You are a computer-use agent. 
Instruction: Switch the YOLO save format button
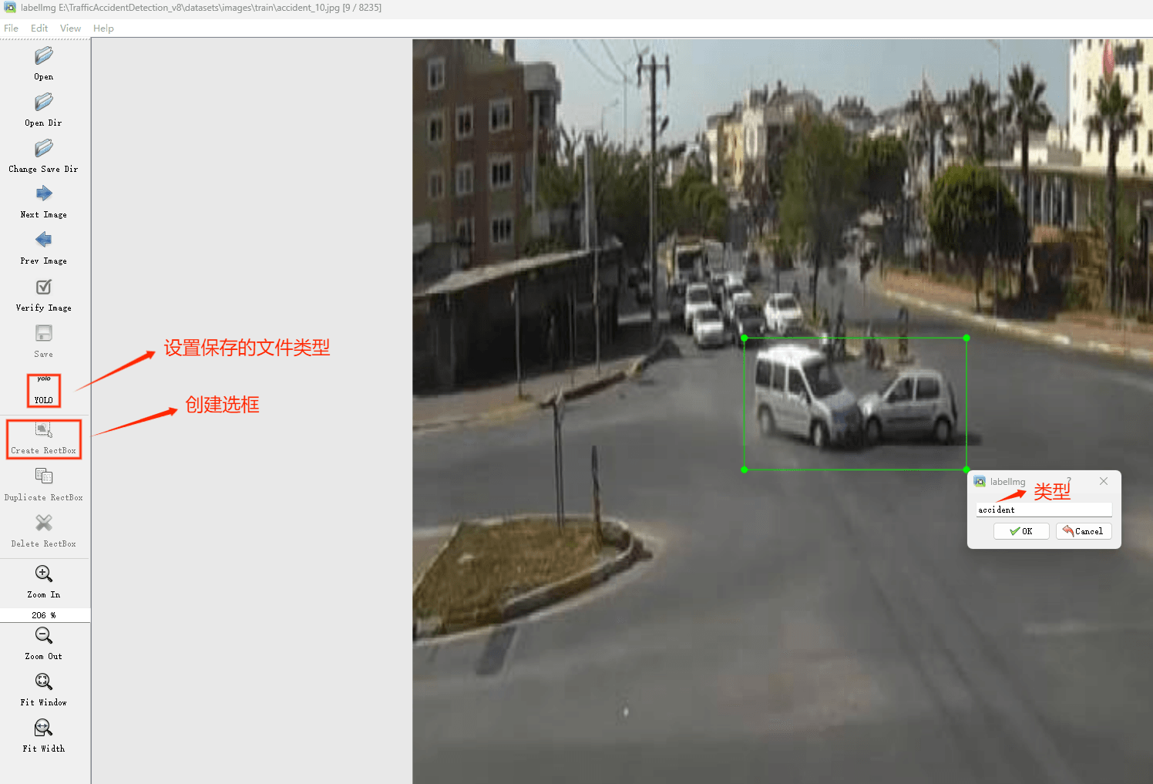pyautogui.click(x=44, y=390)
